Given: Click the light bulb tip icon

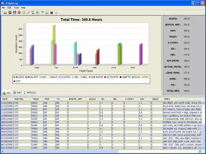Looking at the screenshot, I should coord(56,13).
